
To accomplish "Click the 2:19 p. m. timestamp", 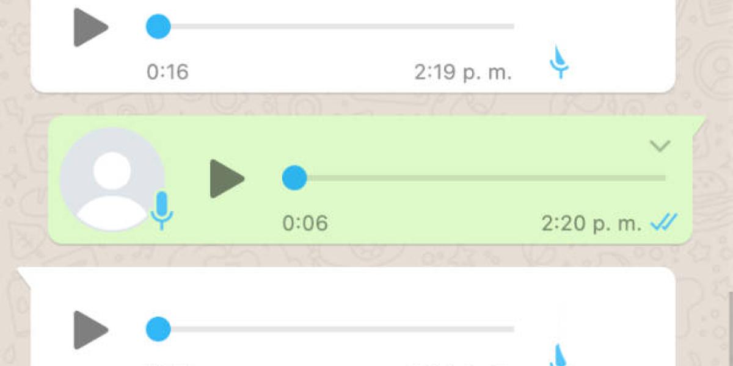I will [462, 73].
